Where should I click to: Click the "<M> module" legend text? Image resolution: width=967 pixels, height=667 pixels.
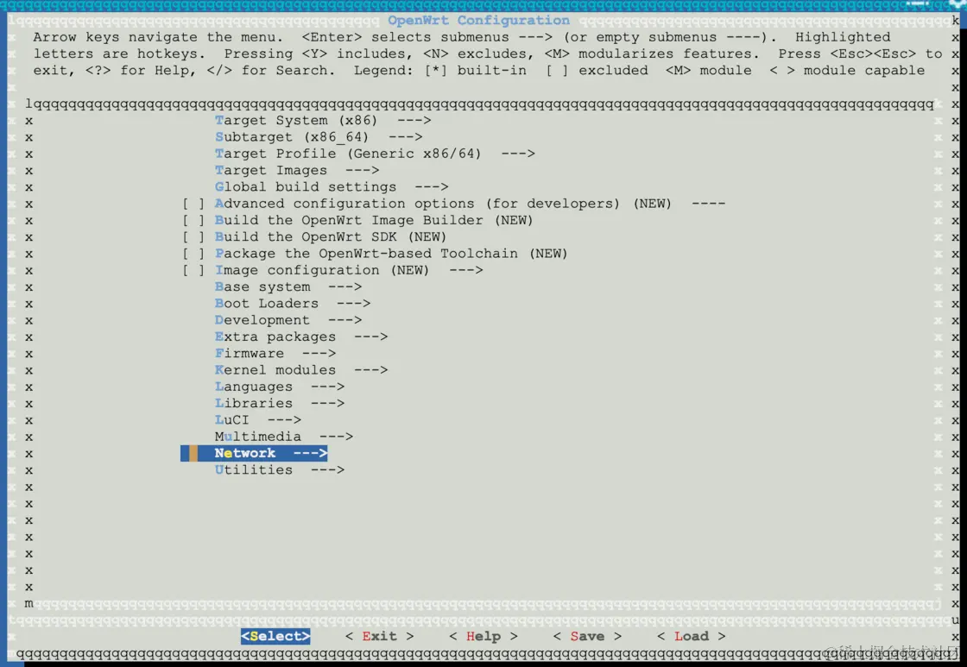pyautogui.click(x=709, y=70)
